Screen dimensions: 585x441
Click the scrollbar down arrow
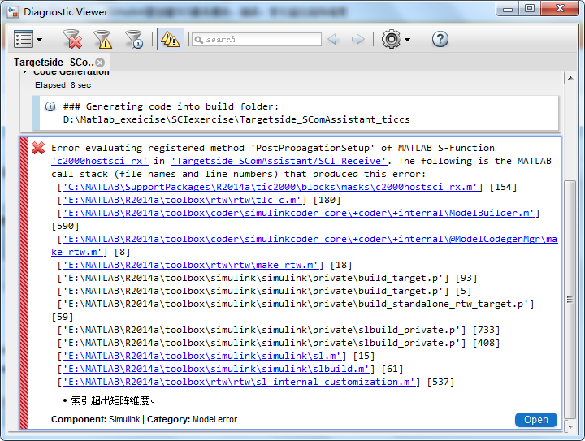pos(570,426)
